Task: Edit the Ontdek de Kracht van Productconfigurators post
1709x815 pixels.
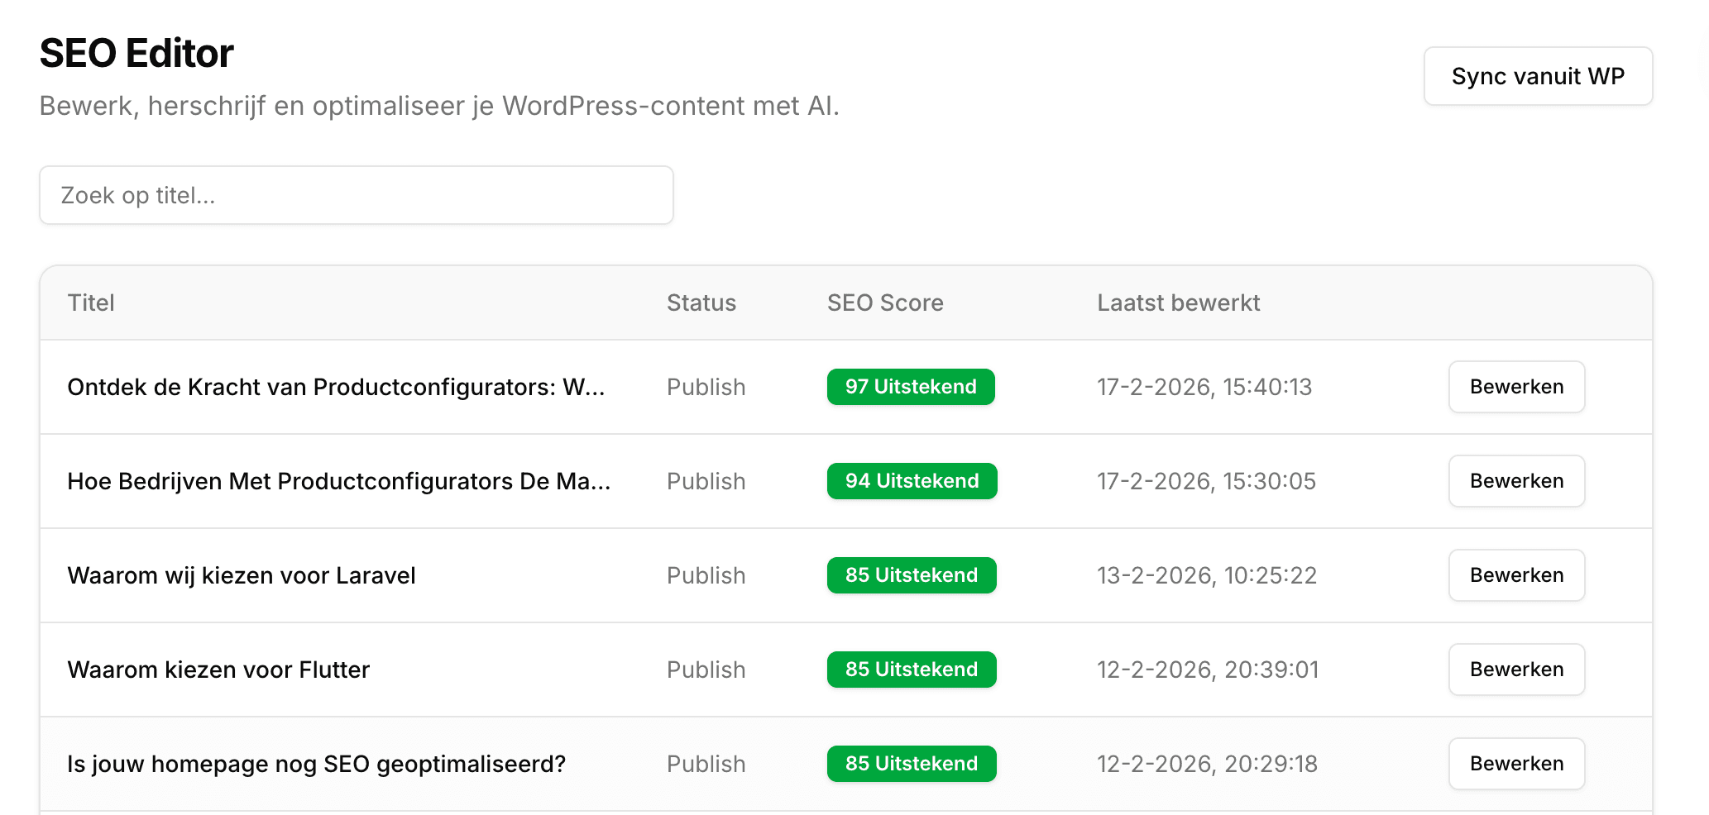Action: tap(1515, 387)
